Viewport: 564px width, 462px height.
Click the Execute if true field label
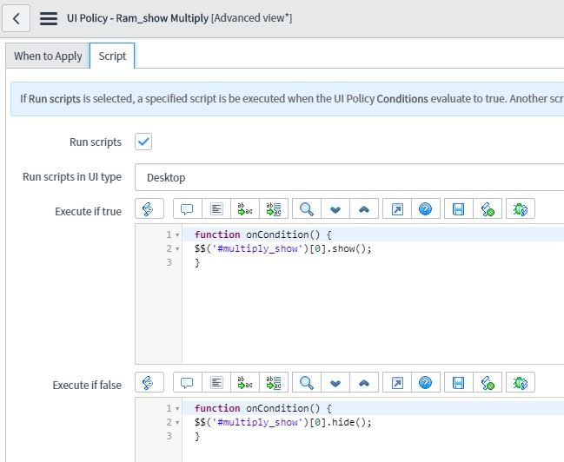click(88, 211)
